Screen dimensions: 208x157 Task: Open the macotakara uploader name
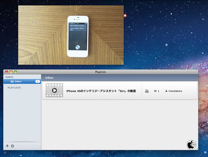[x=175, y=91]
